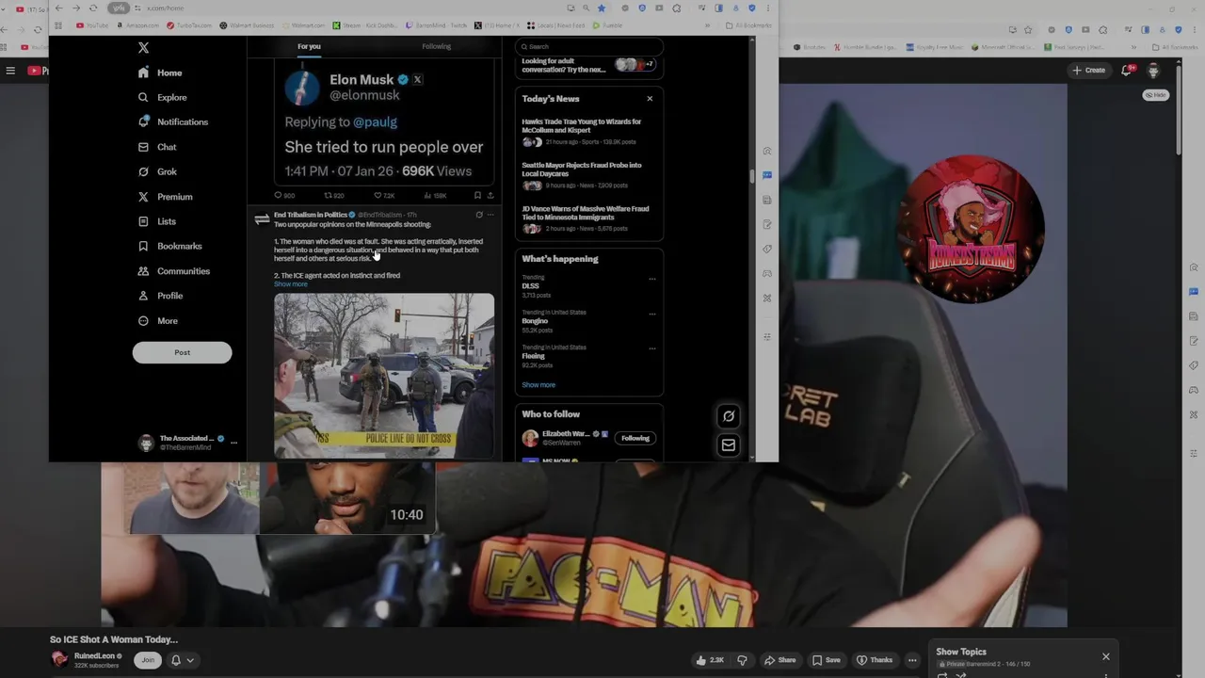The image size is (1205, 678).
Task: Share the Elon Musk tweet
Action: click(x=490, y=196)
